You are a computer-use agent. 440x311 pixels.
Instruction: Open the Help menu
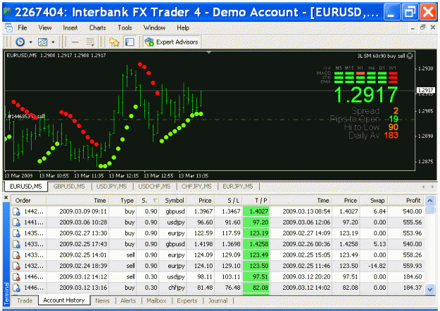pos(183,27)
